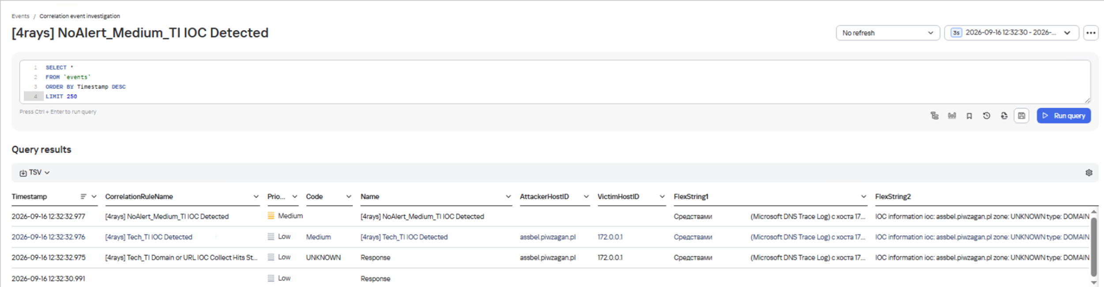
Task: Expand the CorrelationRuleName column menu chevron
Action: click(x=256, y=196)
